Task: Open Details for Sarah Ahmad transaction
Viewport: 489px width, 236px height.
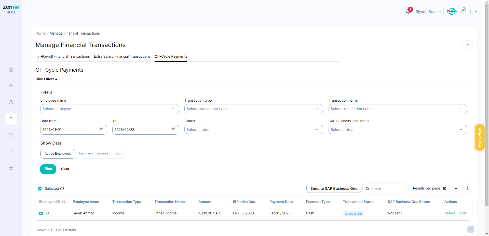Action: coord(450,213)
